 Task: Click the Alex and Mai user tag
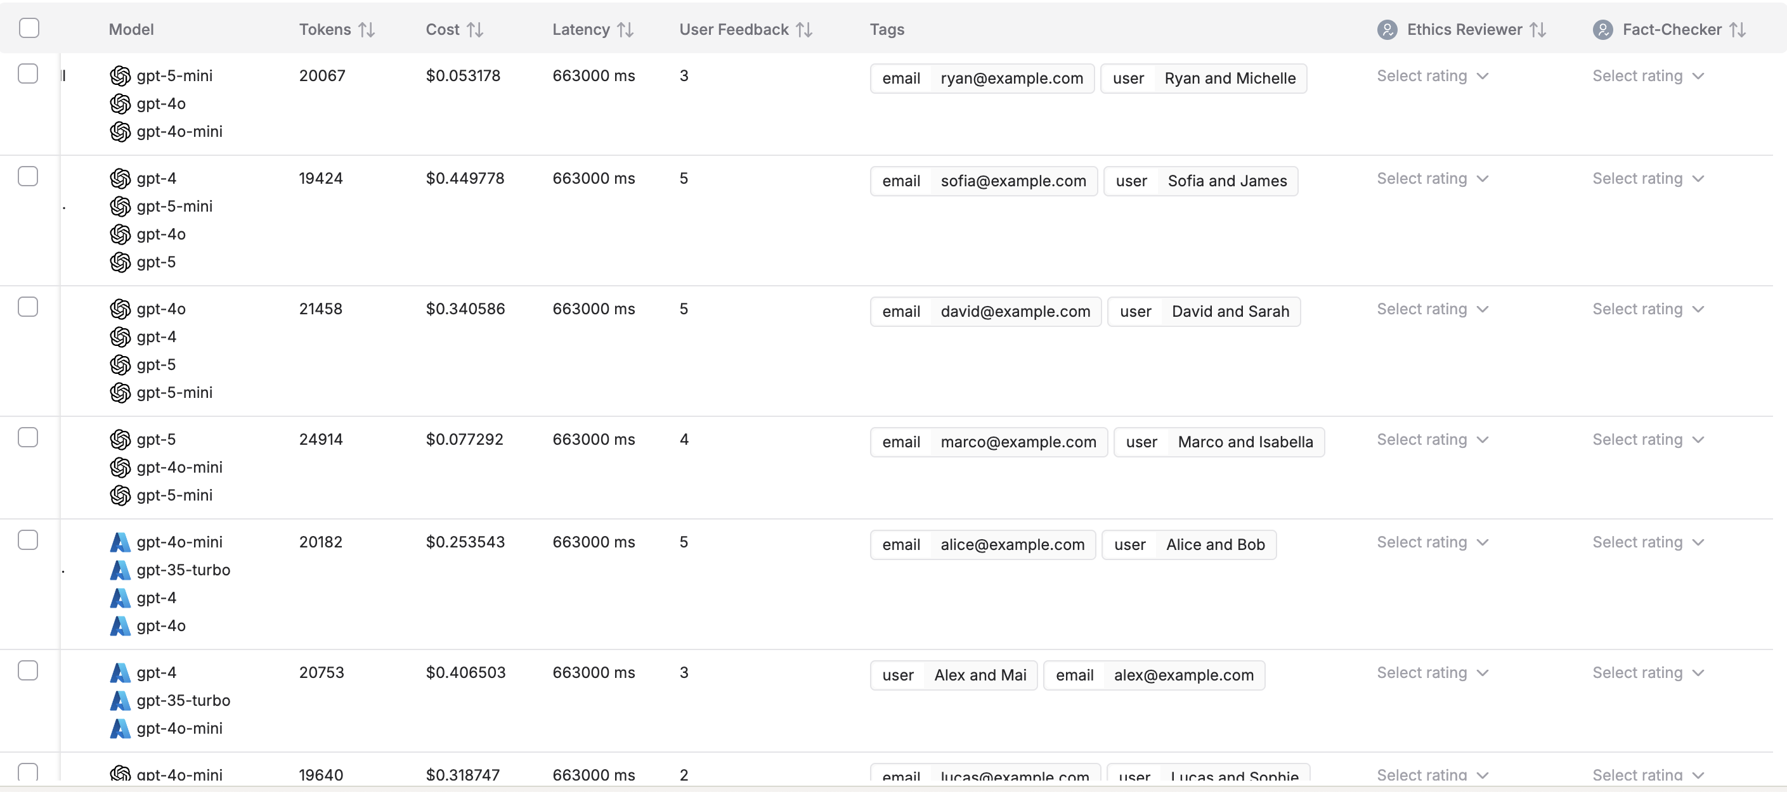coord(953,675)
